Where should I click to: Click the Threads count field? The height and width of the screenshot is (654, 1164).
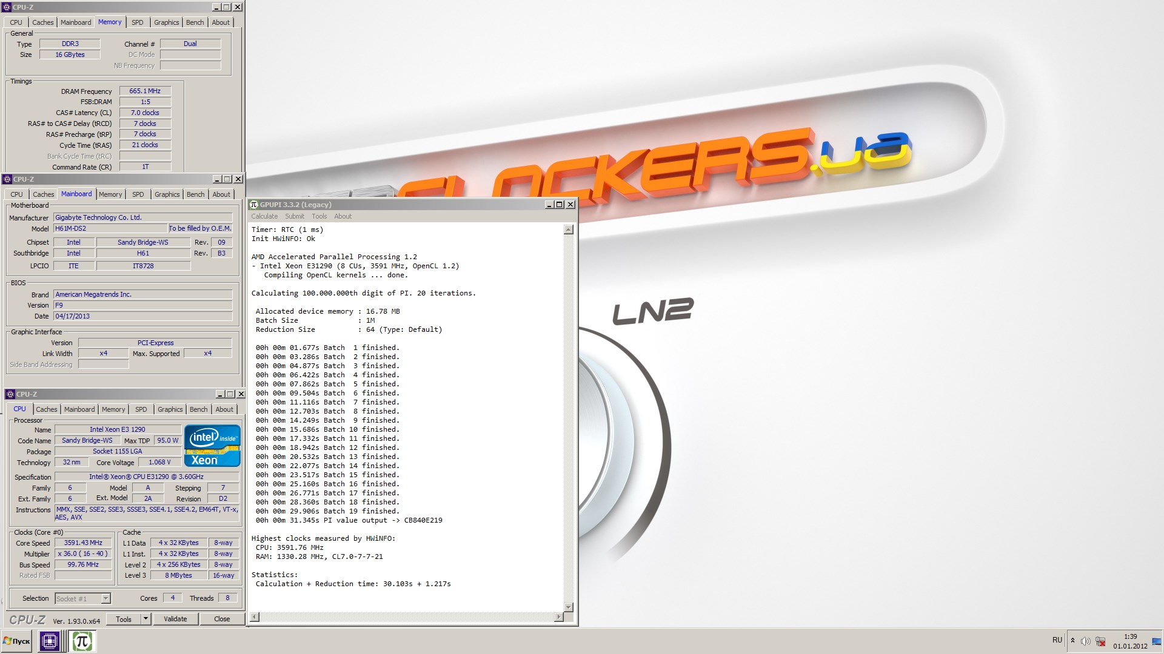point(228,598)
